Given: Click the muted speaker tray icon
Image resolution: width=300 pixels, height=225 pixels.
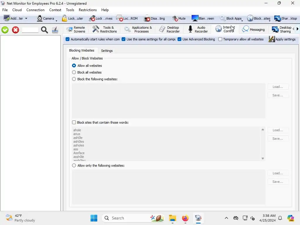Looking at the screenshot, I should tap(253, 218).
